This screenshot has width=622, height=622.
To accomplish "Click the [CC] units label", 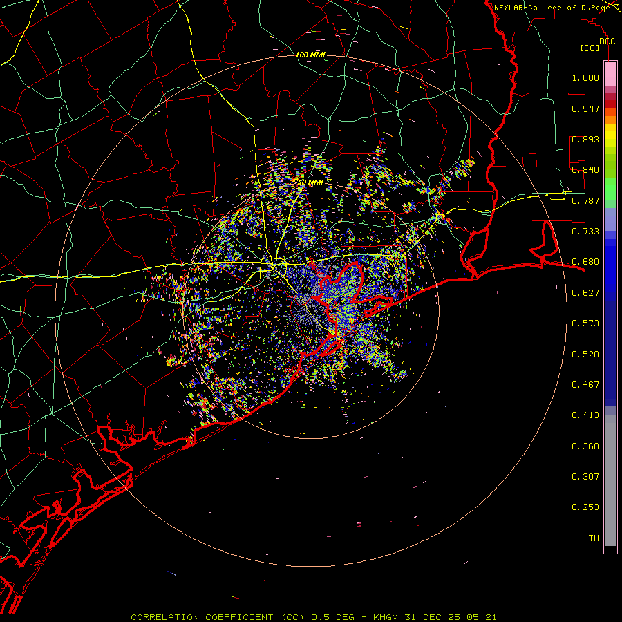I will [590, 48].
